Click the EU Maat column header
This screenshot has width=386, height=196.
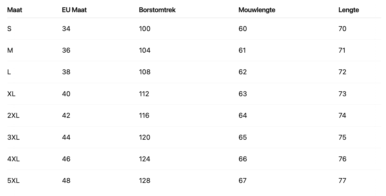click(74, 10)
